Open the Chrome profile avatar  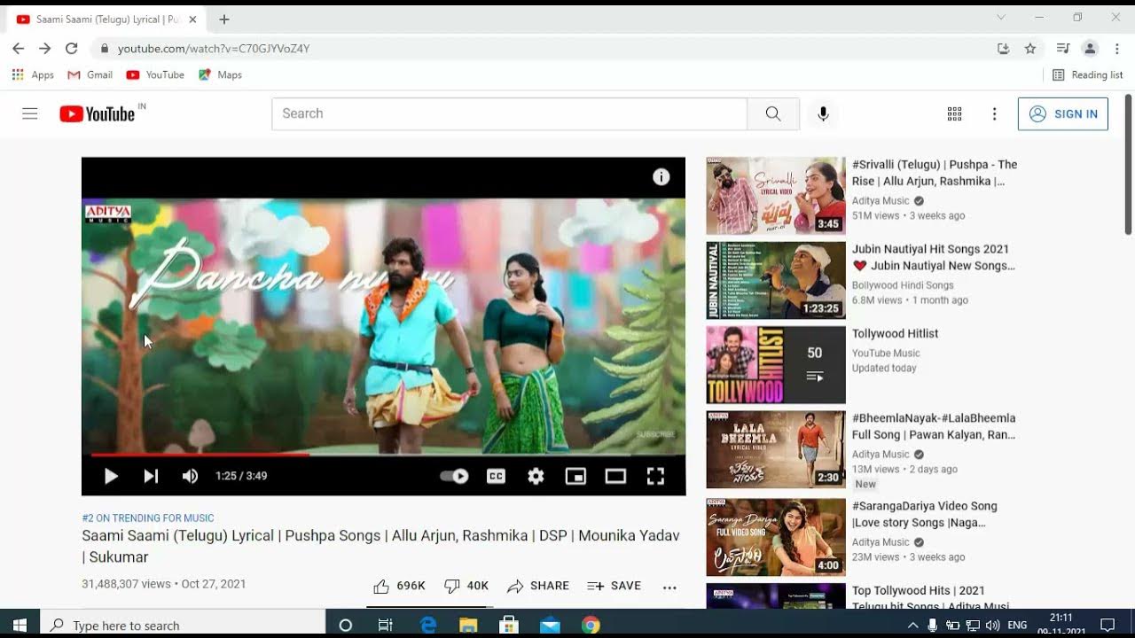pos(1090,49)
